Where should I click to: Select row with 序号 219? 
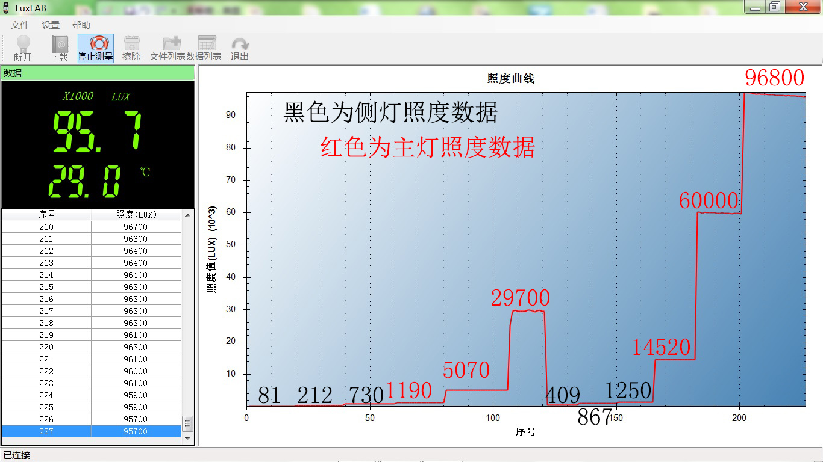92,335
